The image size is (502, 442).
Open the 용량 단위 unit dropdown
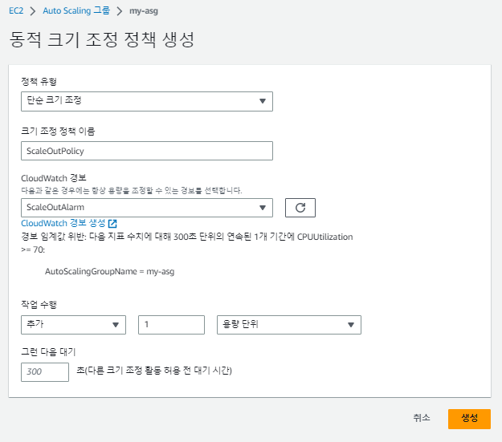(x=289, y=325)
